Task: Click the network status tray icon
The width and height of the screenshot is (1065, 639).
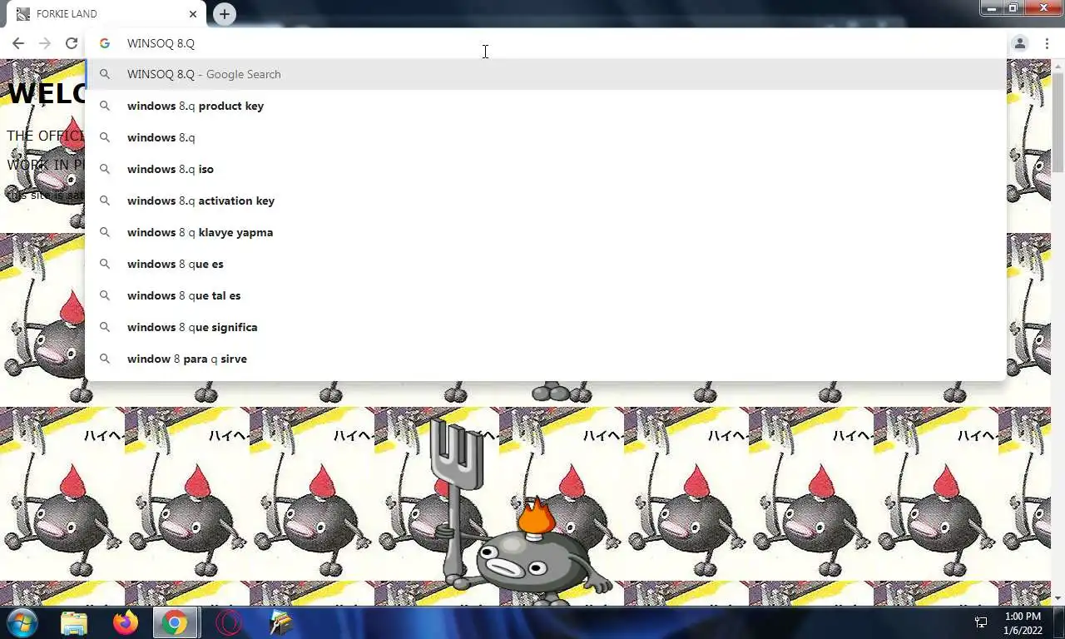Action: point(981,623)
